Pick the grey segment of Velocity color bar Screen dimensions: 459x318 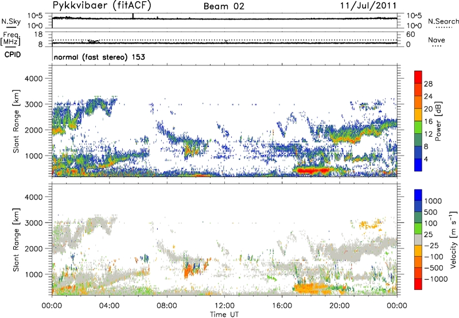coord(418,240)
